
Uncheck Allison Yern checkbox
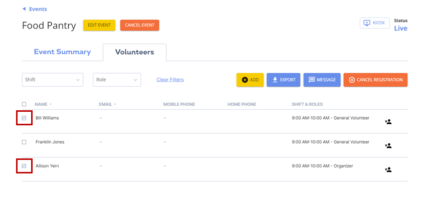pyautogui.click(x=24, y=166)
